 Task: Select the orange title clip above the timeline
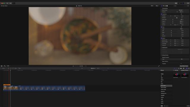pos(7,85)
